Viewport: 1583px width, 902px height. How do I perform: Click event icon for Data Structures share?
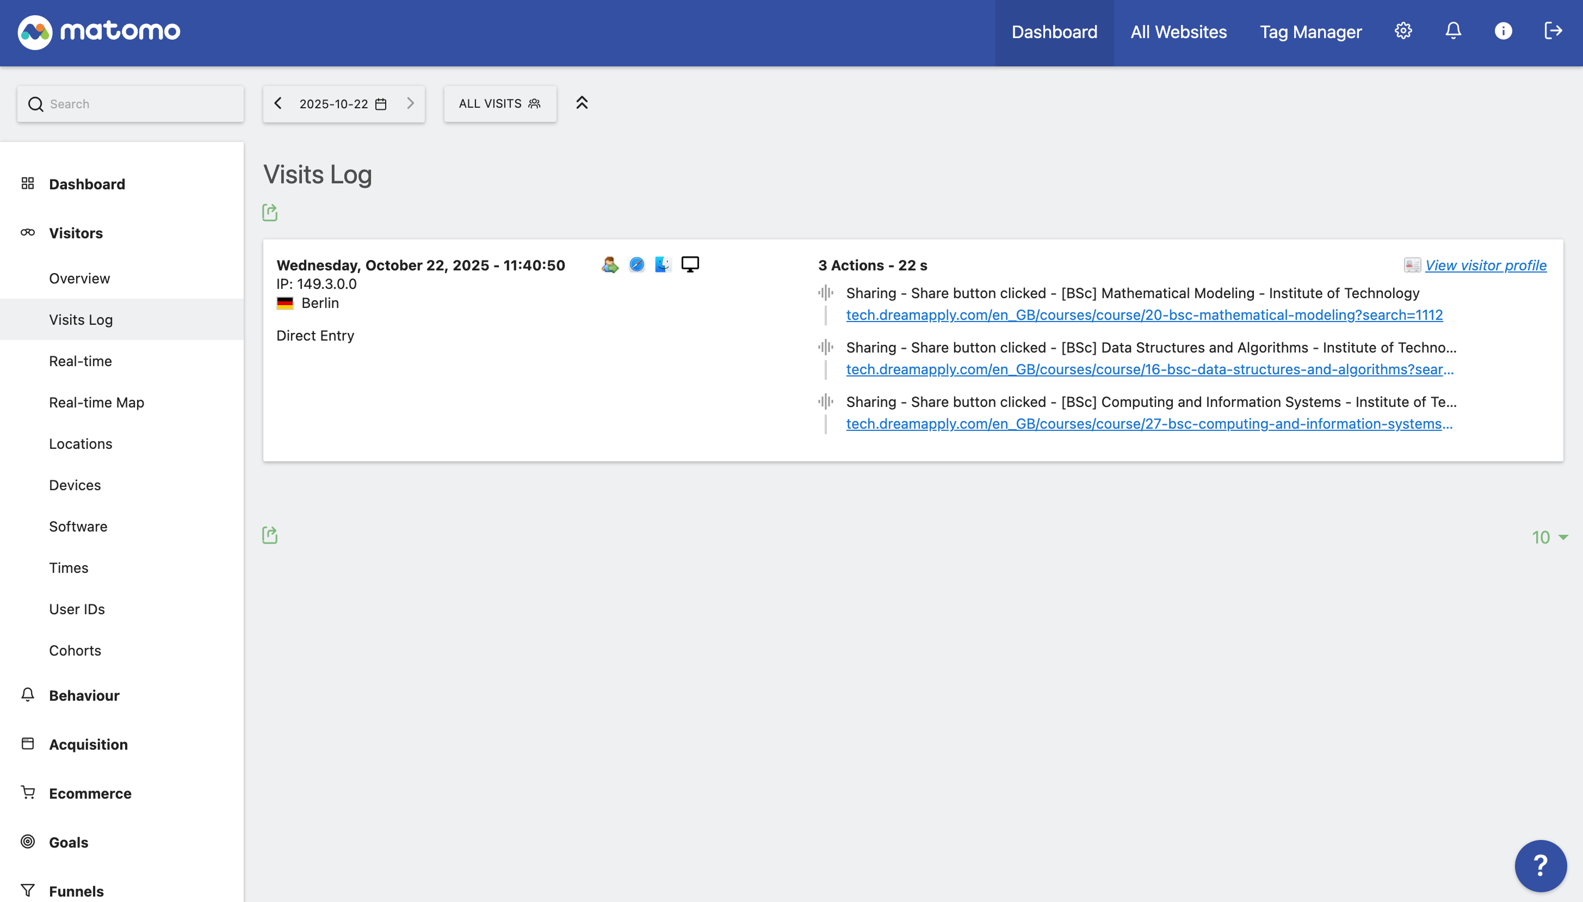click(826, 347)
